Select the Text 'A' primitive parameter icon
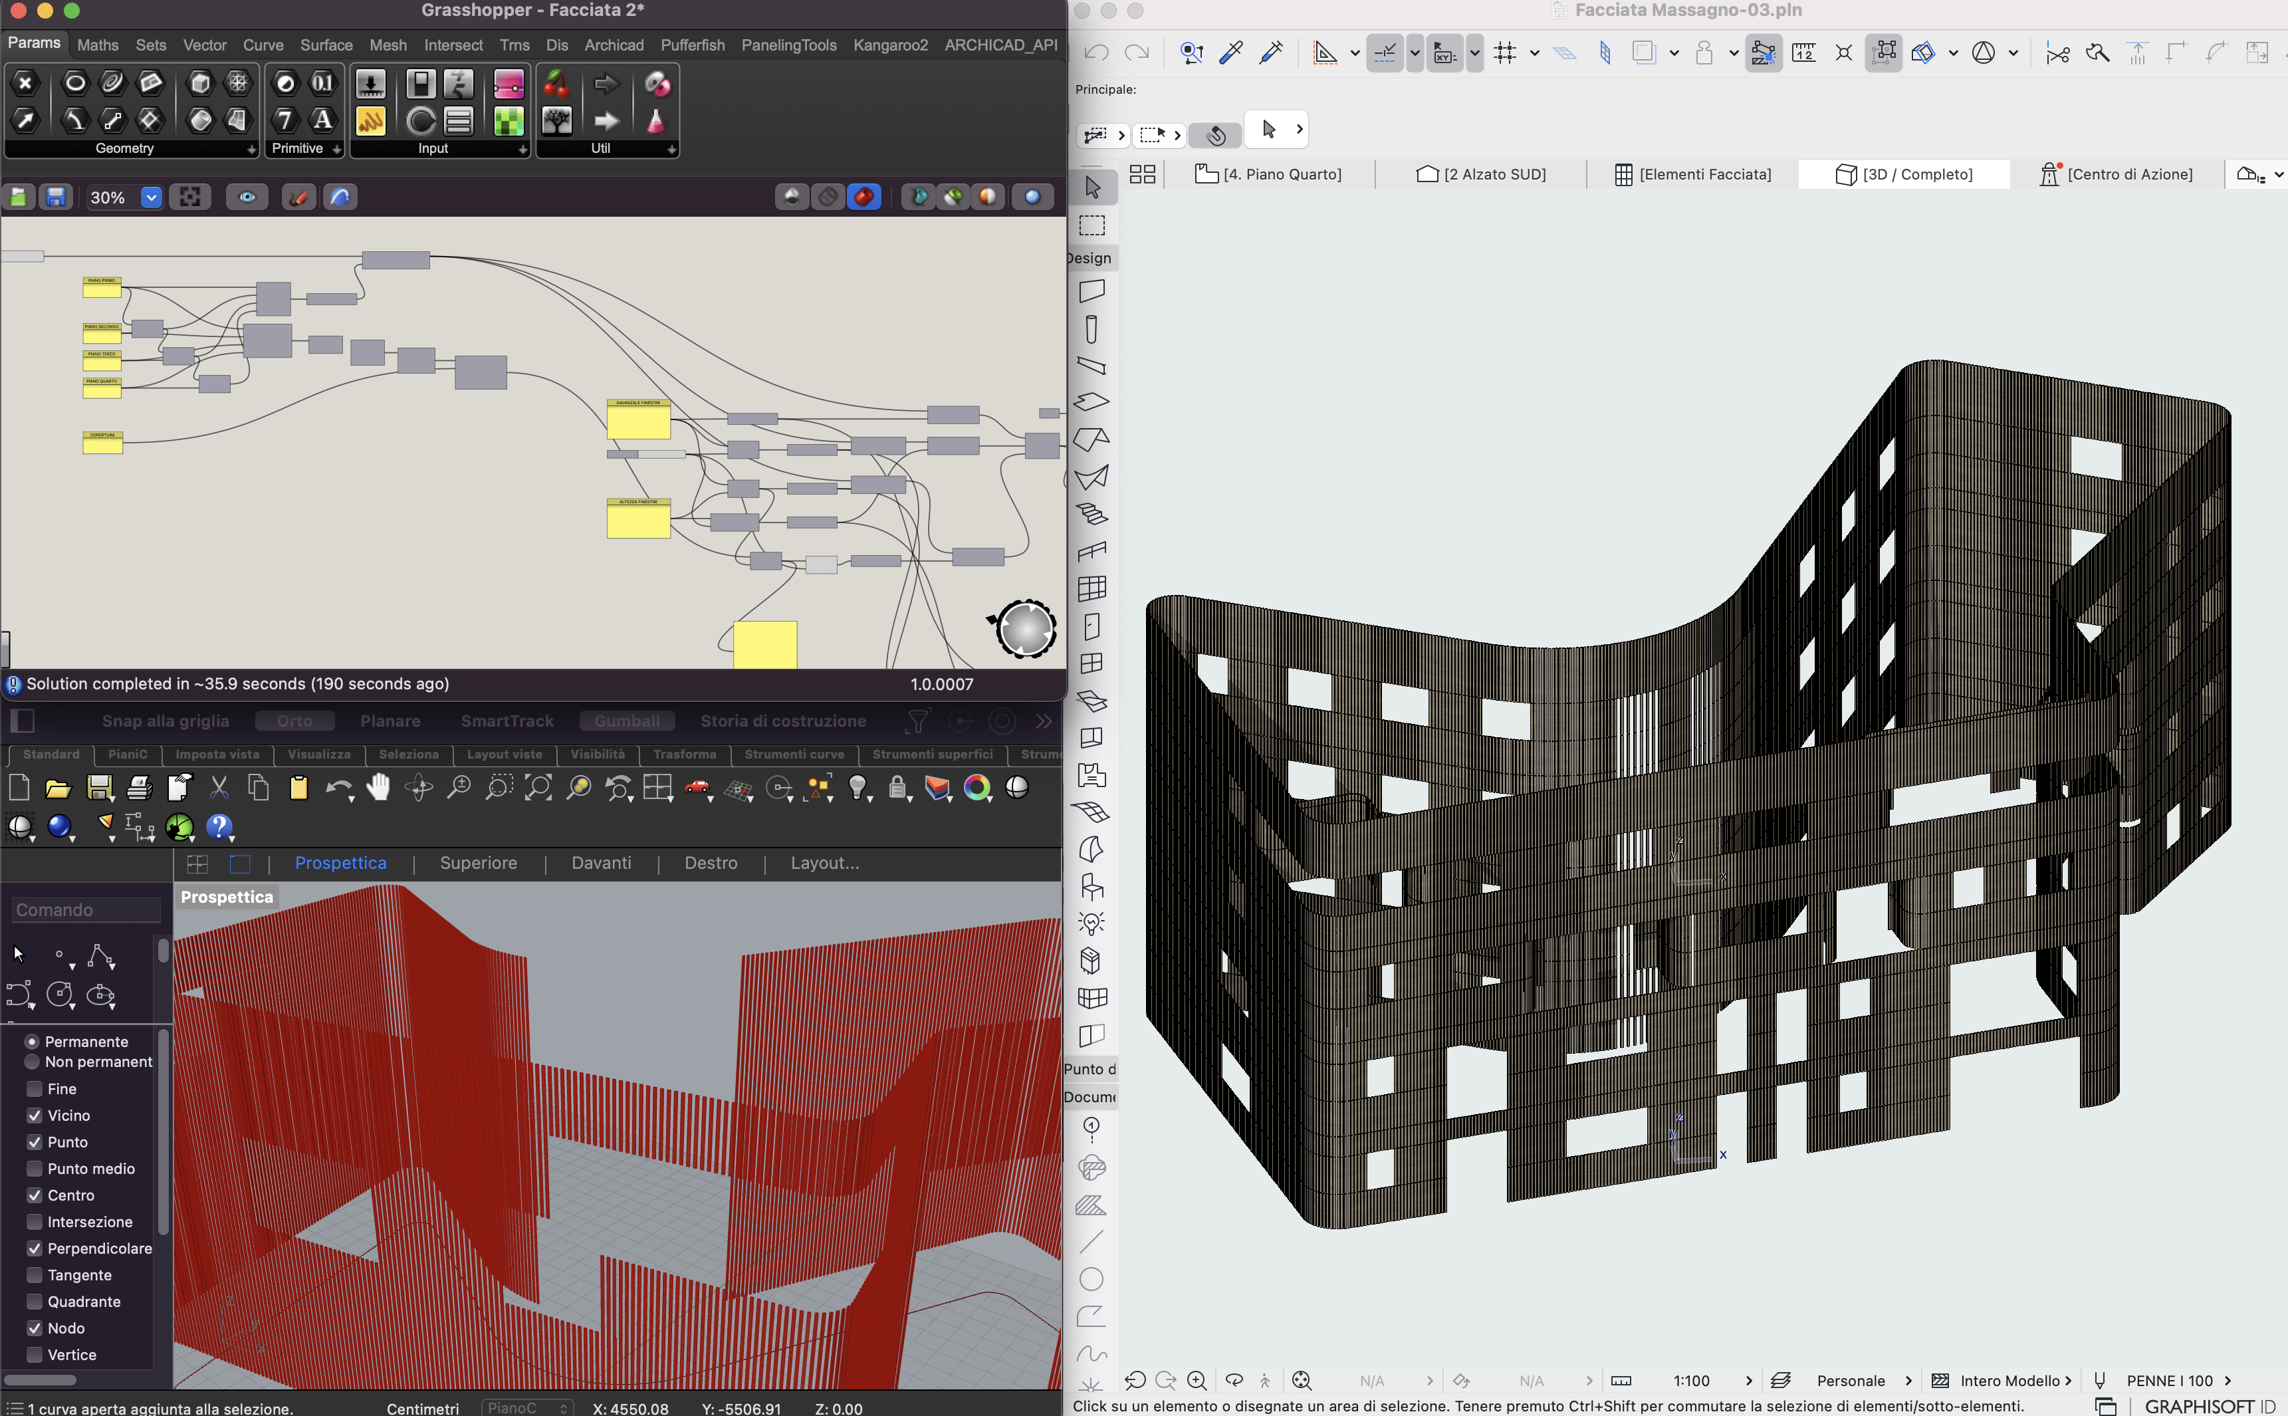This screenshot has height=1416, width=2288. [x=323, y=121]
